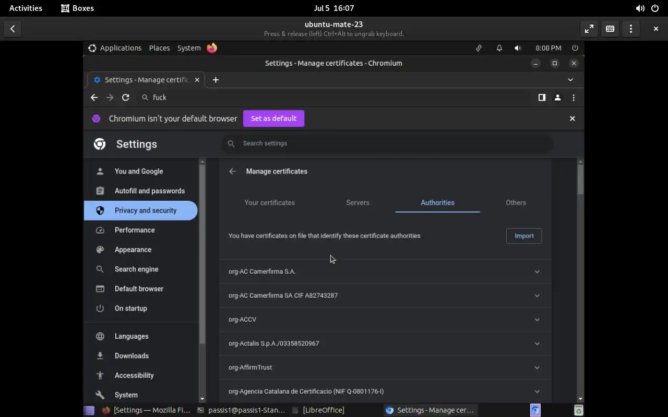Image resolution: width=668 pixels, height=417 pixels.
Task: Open Appearance settings in the sidebar
Action: 133,250
